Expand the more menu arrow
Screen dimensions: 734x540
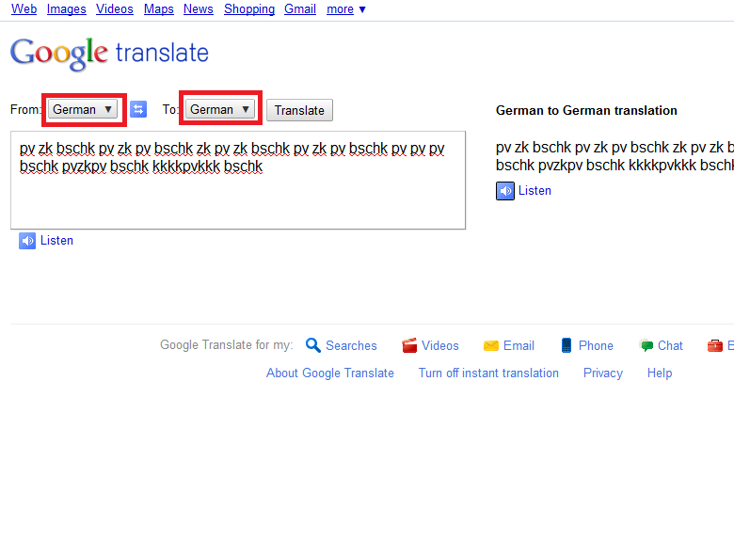point(362,9)
